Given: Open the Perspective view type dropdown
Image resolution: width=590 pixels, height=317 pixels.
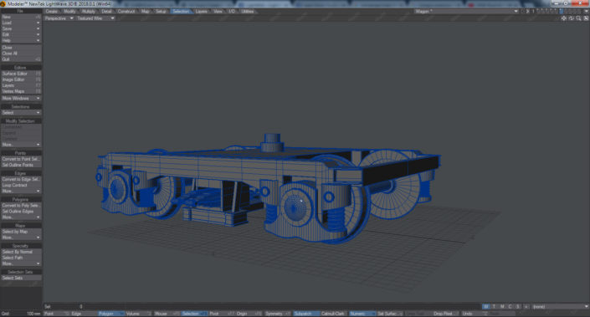Looking at the screenshot, I should (59, 18).
